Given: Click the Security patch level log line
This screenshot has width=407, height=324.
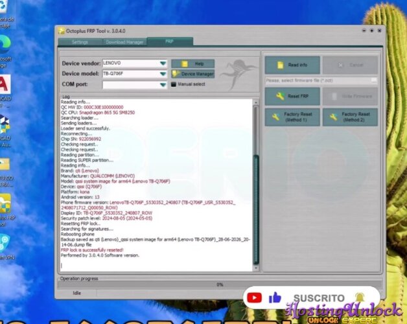Looking at the screenshot, I should 106,218.
